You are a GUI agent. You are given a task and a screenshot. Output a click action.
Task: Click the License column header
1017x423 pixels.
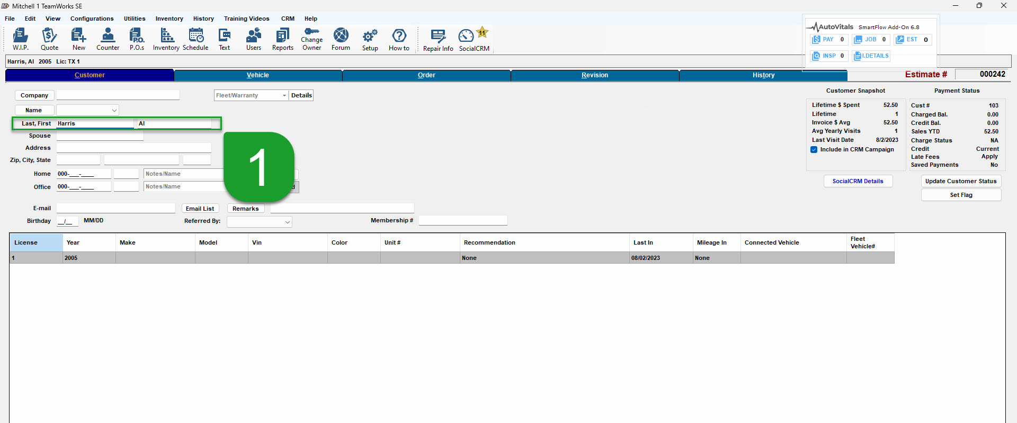[36, 242]
